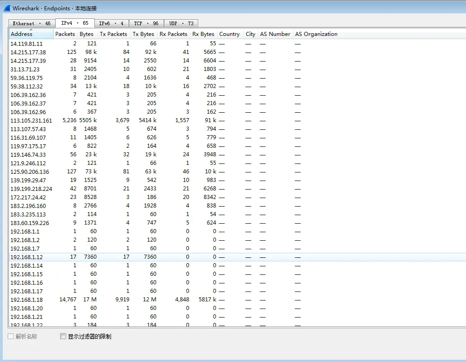Switch to the IPv6 tab
The height and width of the screenshot is (362, 466).
coord(110,23)
